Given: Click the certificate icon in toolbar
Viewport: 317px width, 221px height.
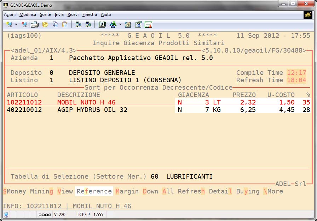Looking at the screenshot, I should 148,24.
